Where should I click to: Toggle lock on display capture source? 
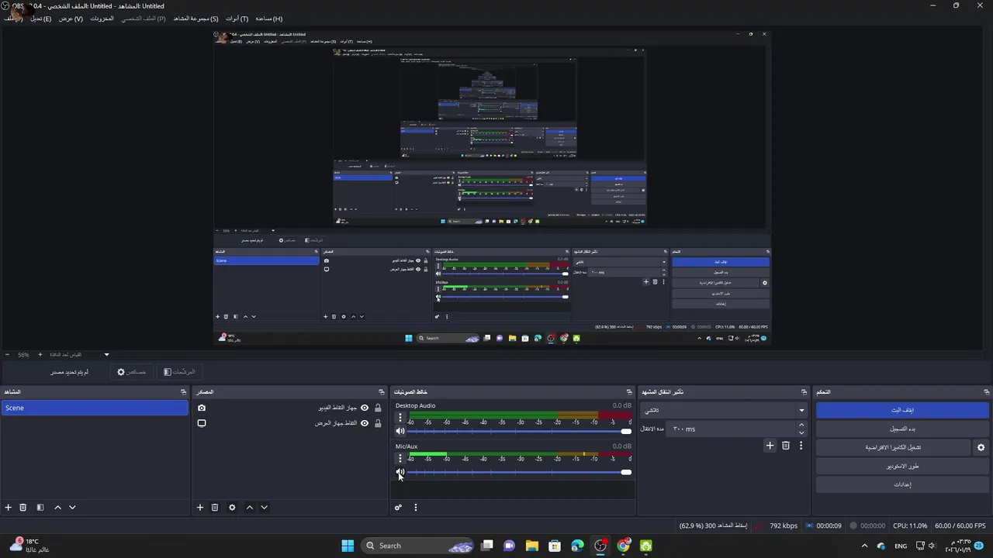point(378,423)
